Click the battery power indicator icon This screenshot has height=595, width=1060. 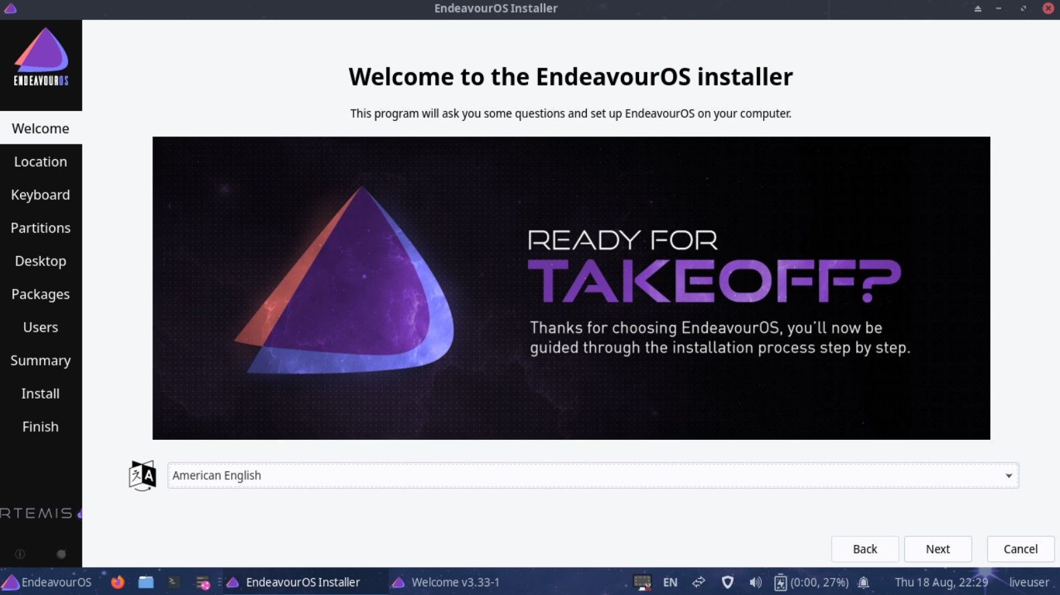click(x=781, y=582)
